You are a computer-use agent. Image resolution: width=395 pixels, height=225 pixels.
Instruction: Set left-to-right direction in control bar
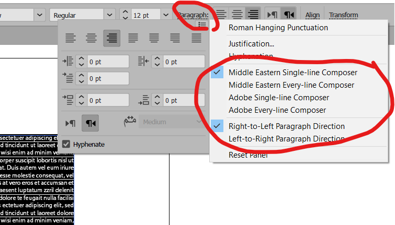[273, 15]
